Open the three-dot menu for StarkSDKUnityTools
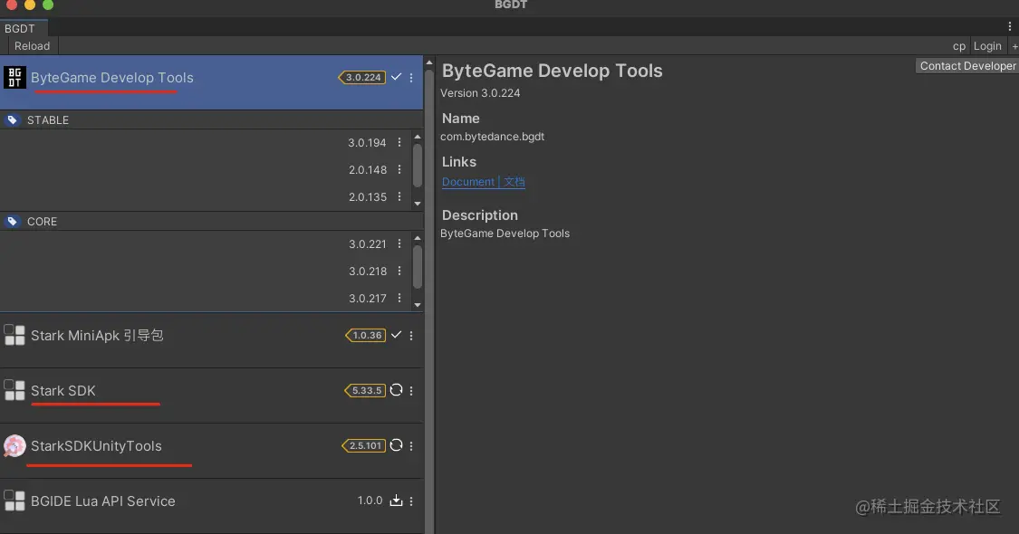 (411, 445)
